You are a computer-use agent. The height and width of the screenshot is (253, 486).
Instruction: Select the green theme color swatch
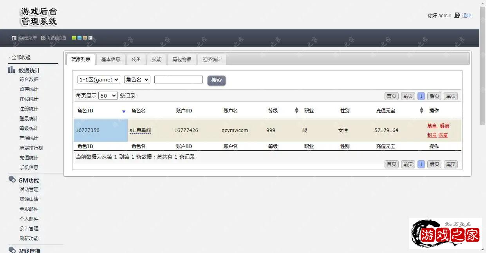74,38
